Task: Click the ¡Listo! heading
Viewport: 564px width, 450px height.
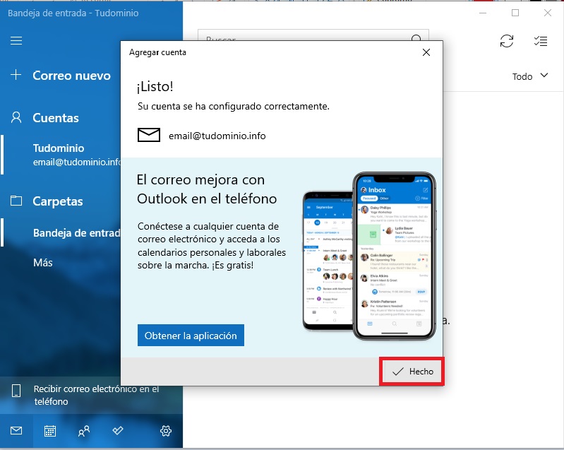Action: (x=155, y=86)
